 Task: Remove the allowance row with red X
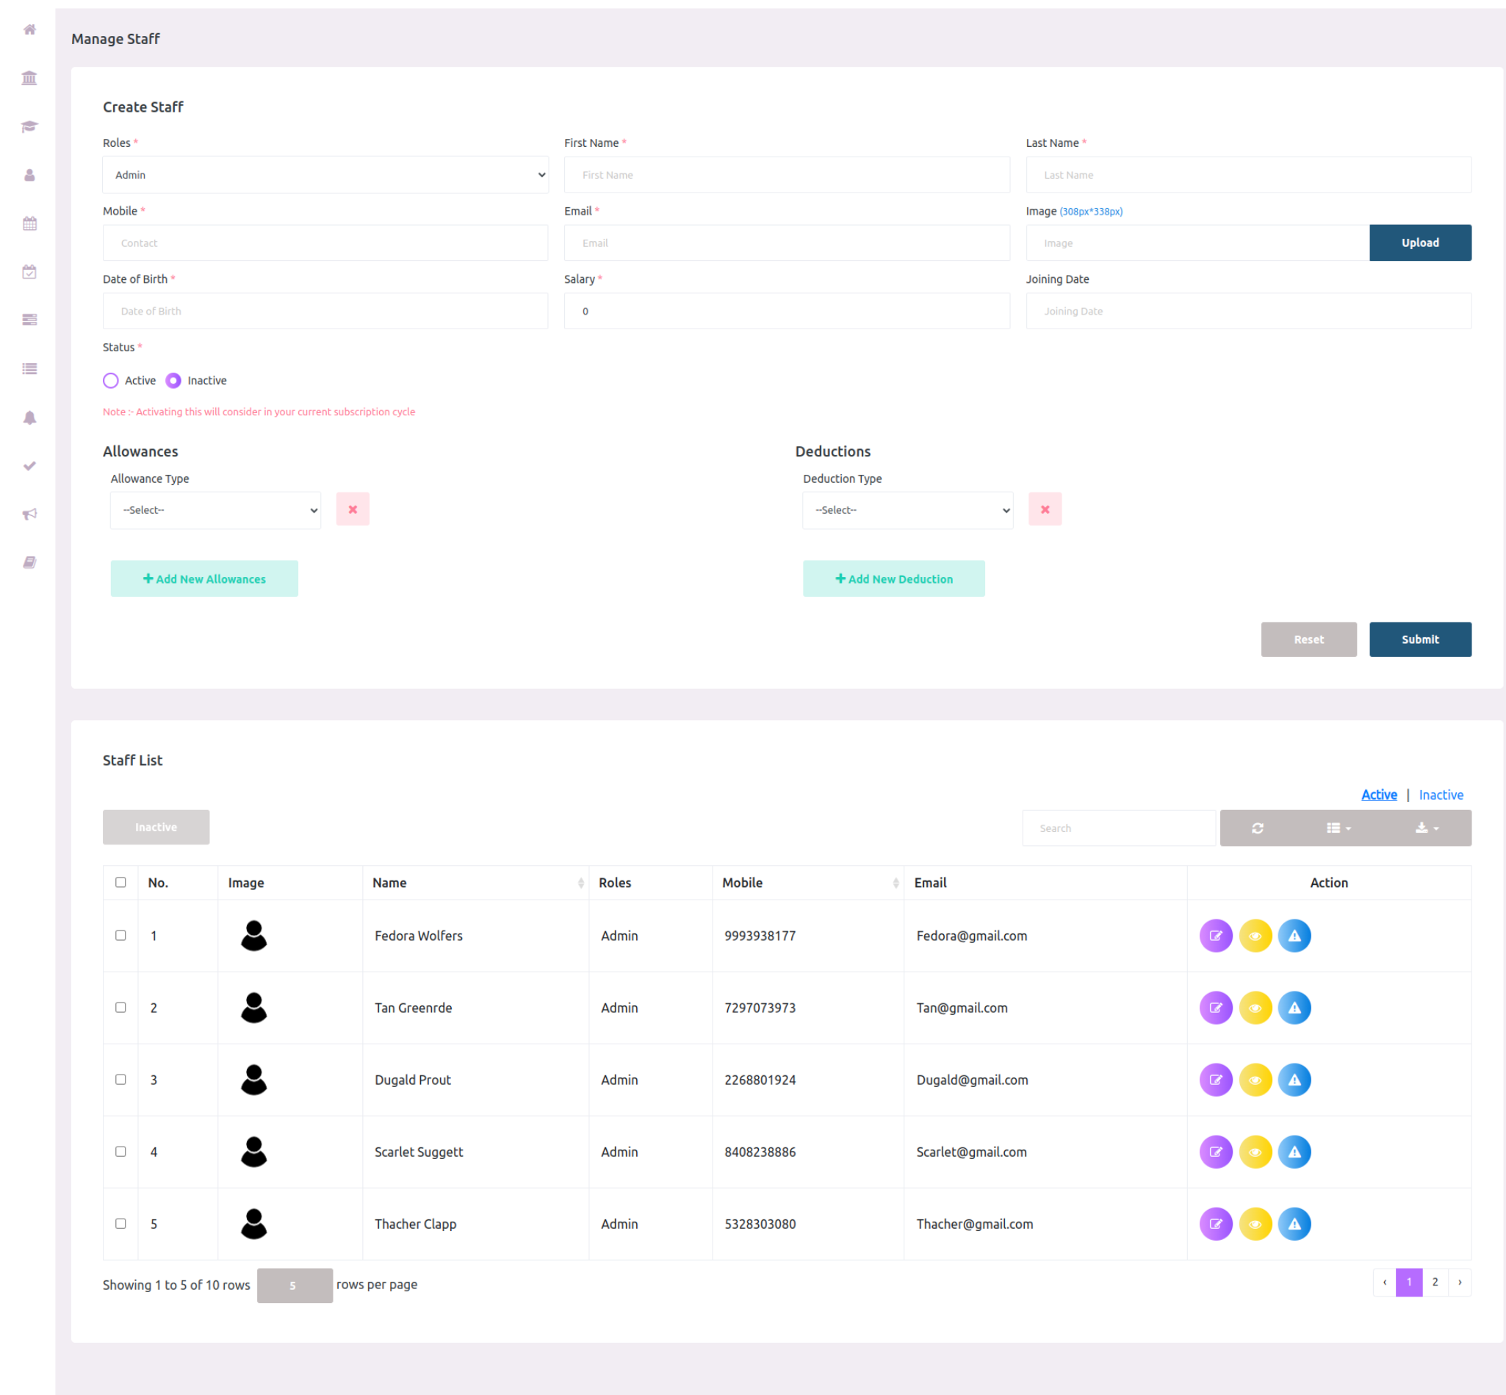[x=353, y=509]
